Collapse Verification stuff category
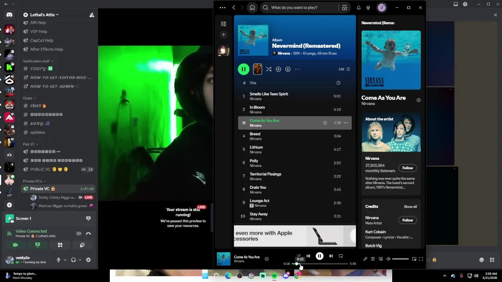 click(x=38, y=61)
